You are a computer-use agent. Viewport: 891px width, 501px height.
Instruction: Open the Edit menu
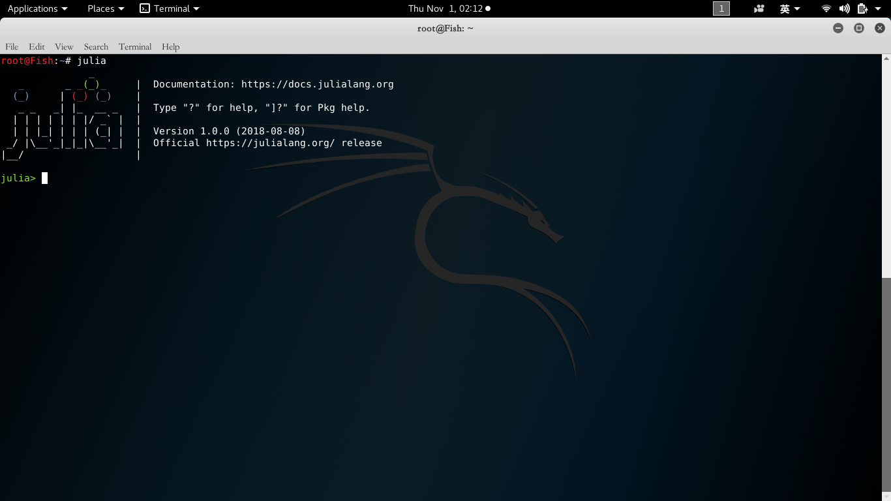37,46
